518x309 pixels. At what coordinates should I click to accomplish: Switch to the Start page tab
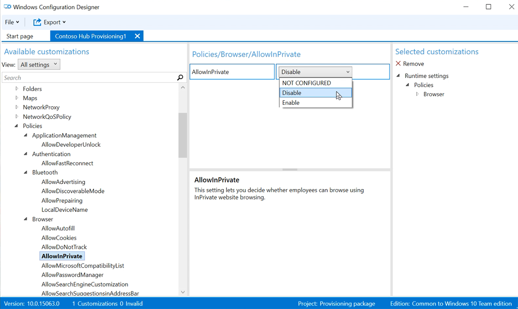click(20, 36)
